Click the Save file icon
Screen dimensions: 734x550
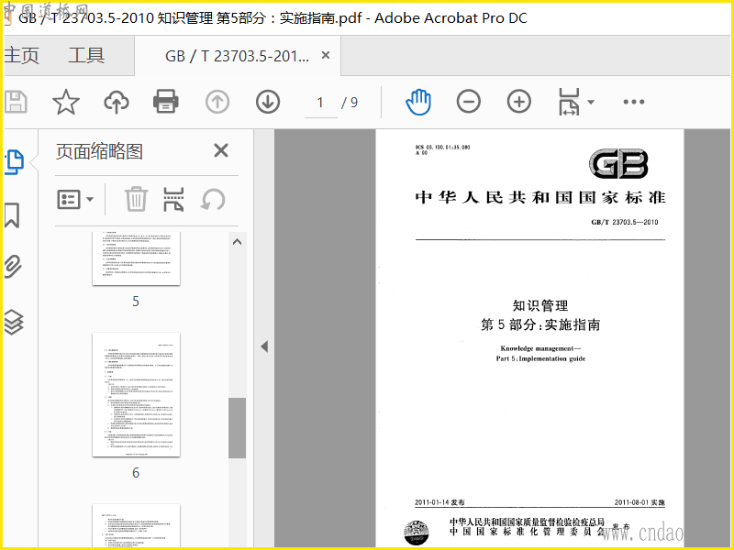tap(16, 102)
